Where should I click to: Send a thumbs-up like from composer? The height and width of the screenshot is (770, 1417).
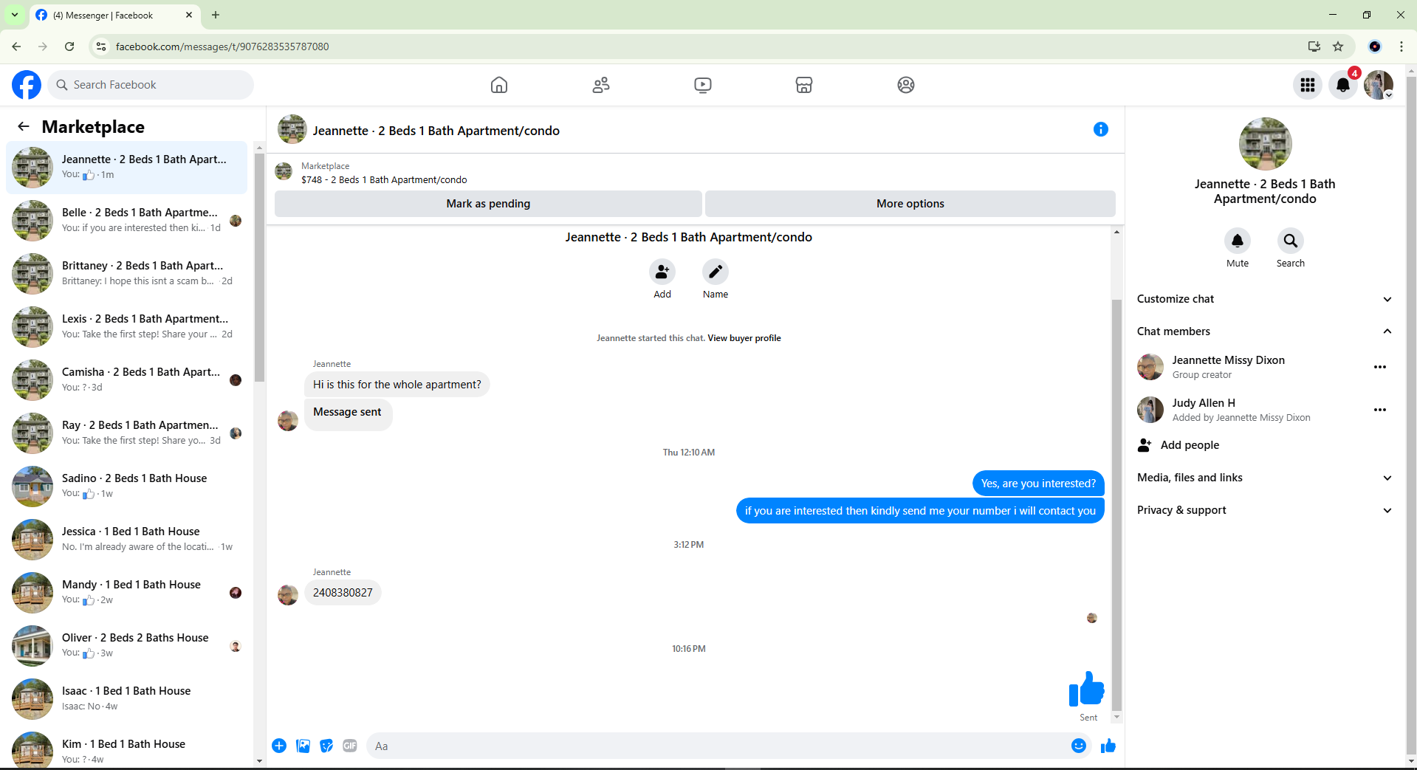(x=1108, y=746)
